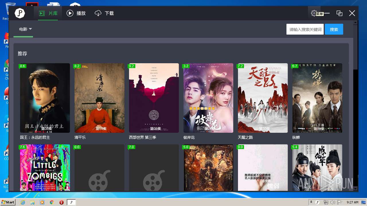Open poster rated 5.4
Screen dimensions: 367x206
coord(317,168)
